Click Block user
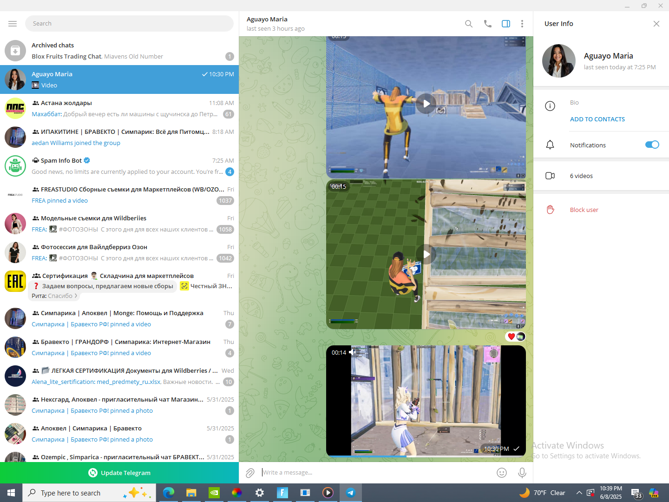Image resolution: width=669 pixels, height=502 pixels. [584, 210]
